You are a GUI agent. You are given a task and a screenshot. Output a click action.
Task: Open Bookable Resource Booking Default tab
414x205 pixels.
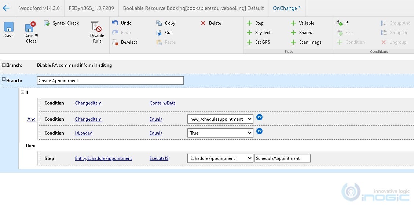(x=193, y=8)
